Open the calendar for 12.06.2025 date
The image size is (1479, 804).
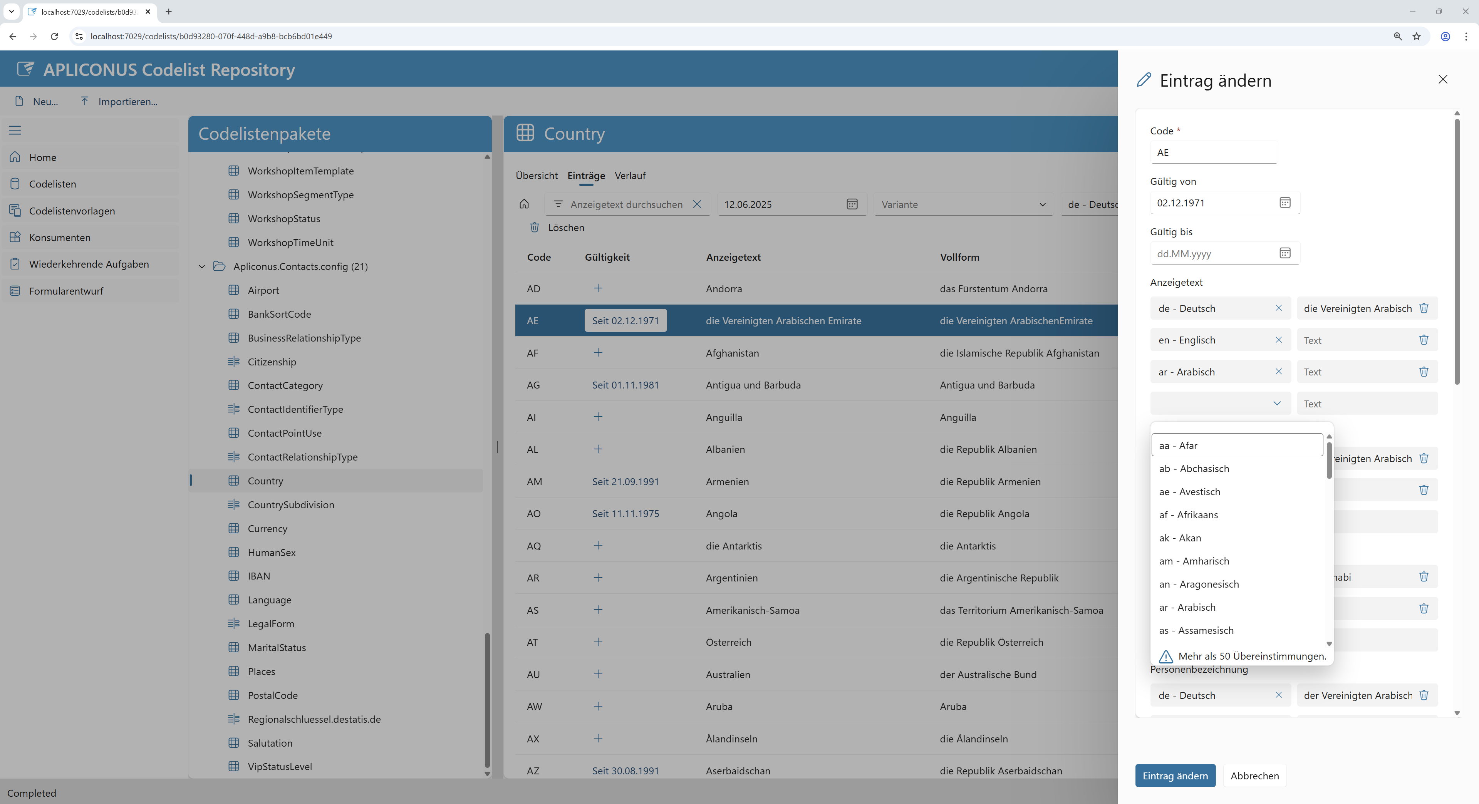(852, 204)
